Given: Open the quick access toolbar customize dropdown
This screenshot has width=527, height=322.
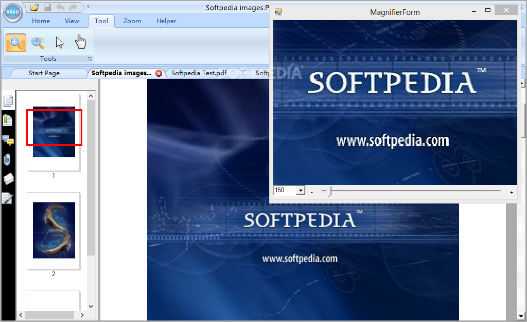Looking at the screenshot, I should pos(88,7).
